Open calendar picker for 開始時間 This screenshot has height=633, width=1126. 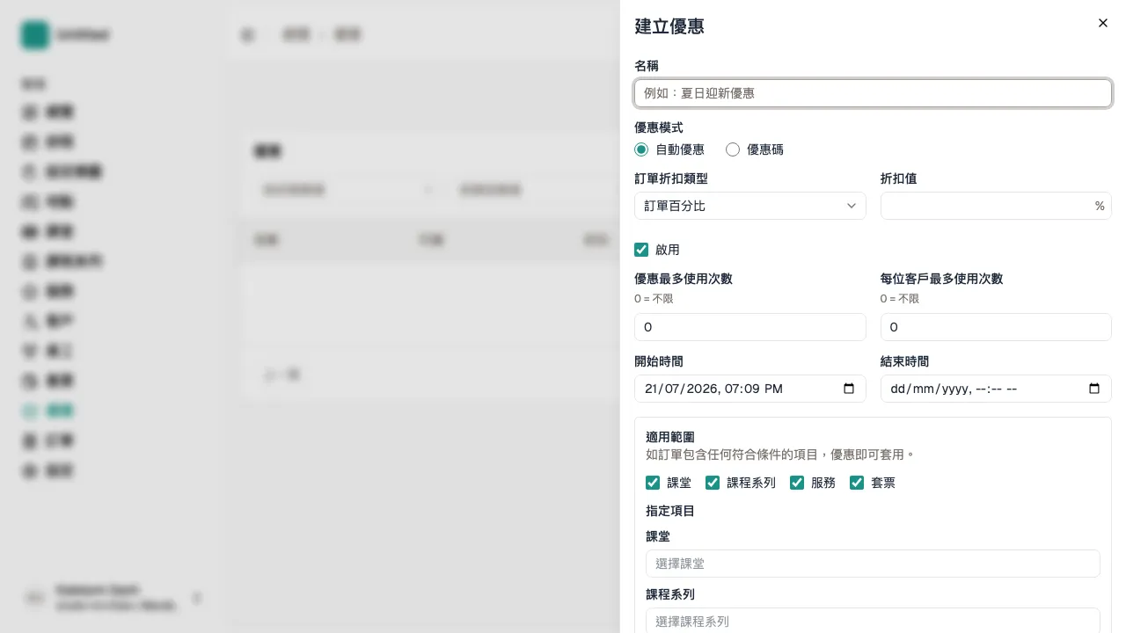click(849, 389)
